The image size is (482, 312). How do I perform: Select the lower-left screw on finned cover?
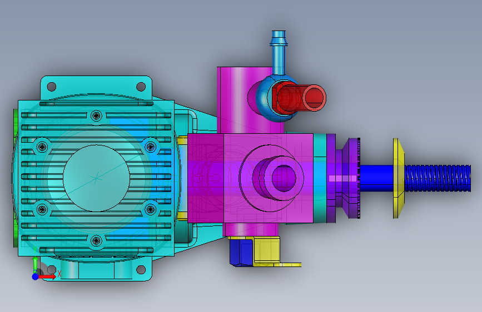(42, 210)
